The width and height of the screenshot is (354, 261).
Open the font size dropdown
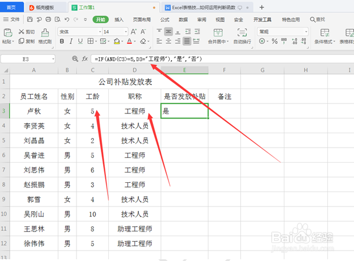[126, 32]
